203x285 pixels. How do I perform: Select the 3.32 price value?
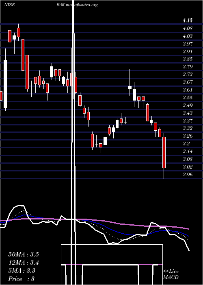point(188,128)
